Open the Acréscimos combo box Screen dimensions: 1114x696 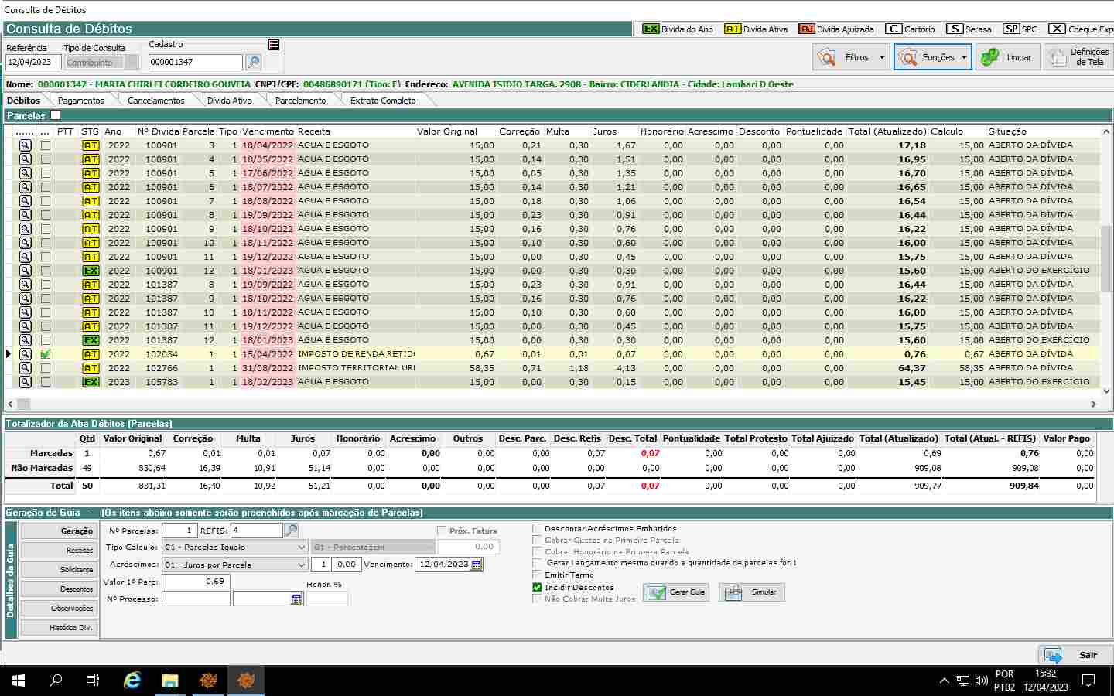(301, 565)
